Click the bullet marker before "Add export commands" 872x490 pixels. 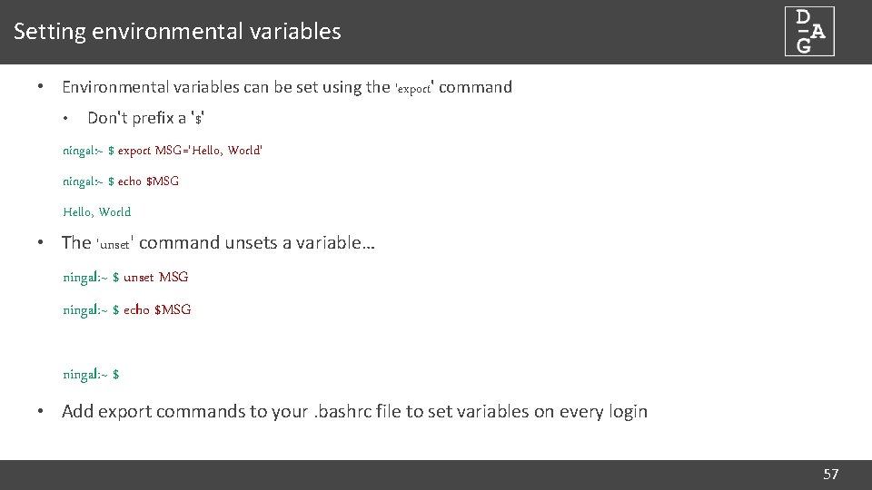tap(41, 411)
